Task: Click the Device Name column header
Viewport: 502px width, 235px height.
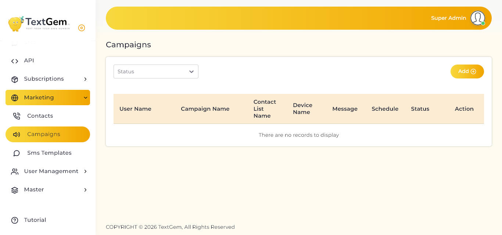Action: [302, 109]
